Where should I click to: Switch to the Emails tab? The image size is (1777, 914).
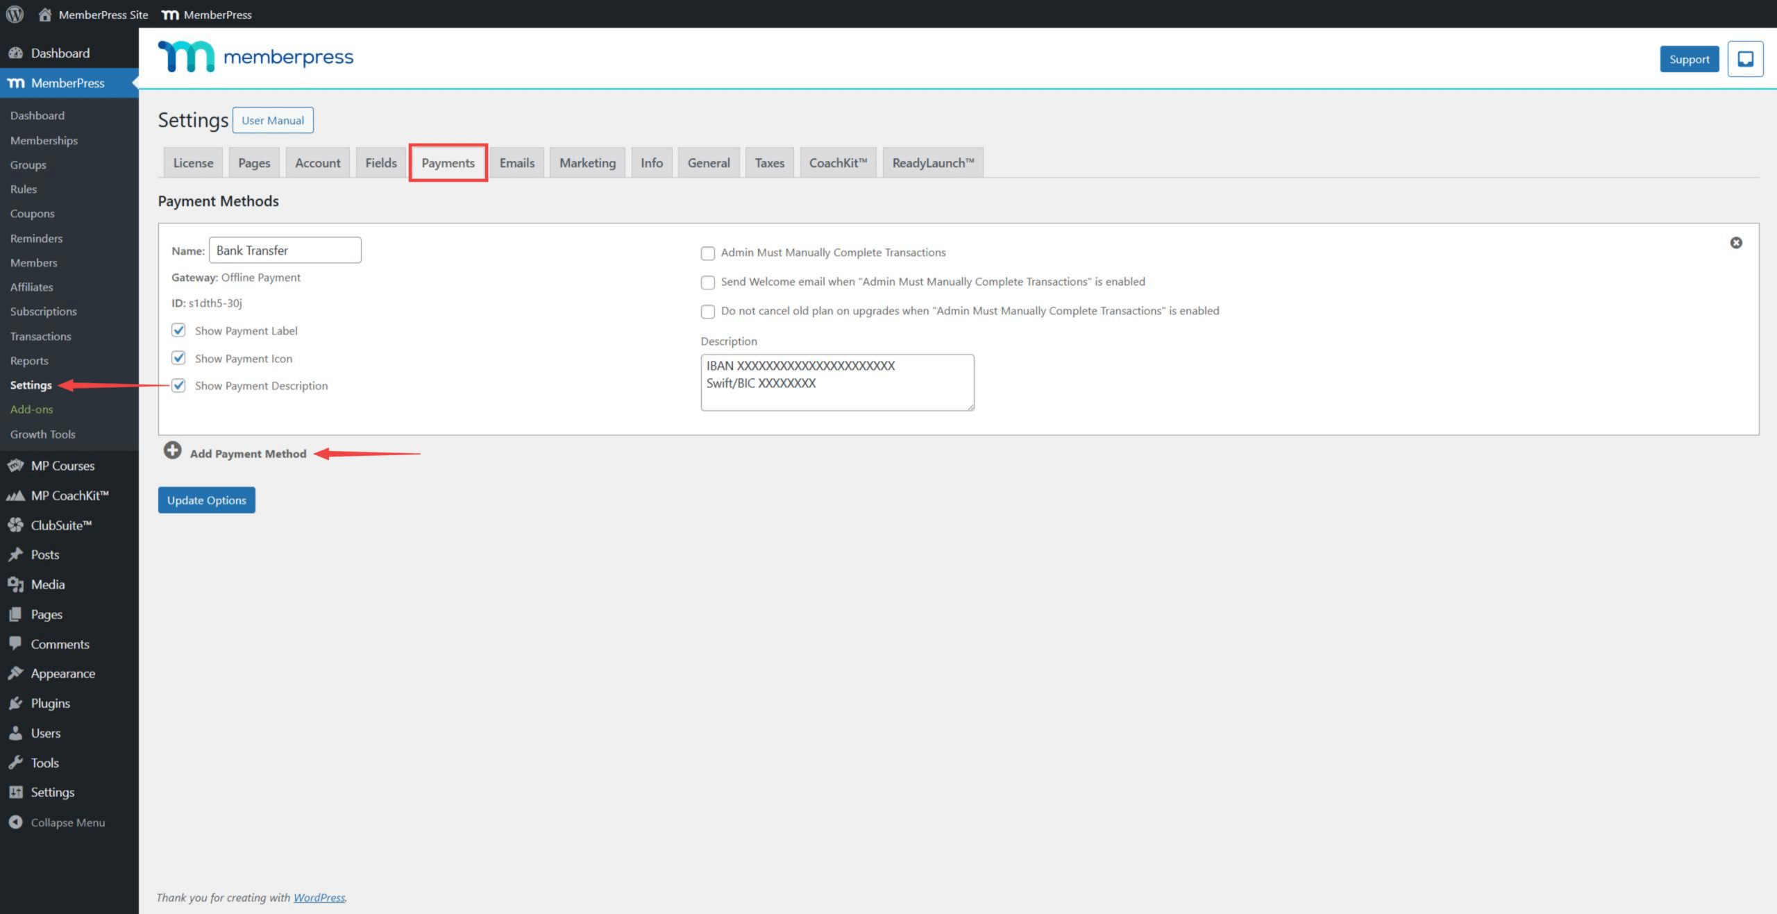tap(516, 162)
